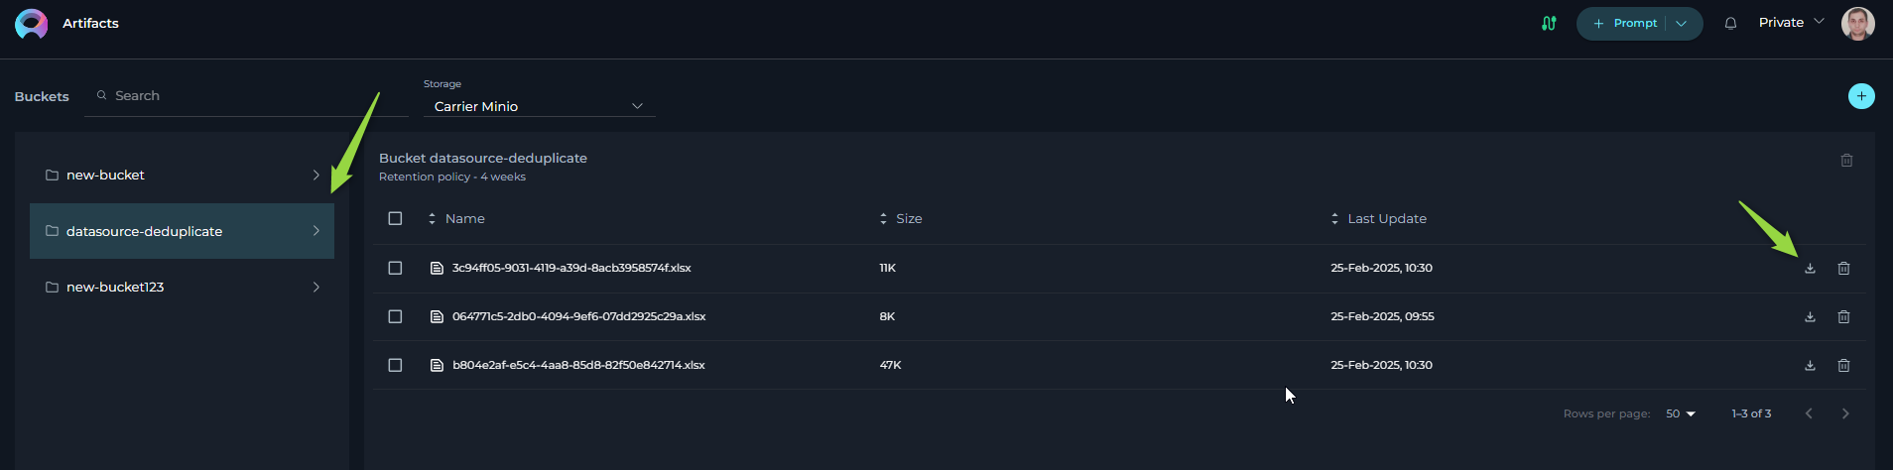Check the box for 064771c5 xlsx file
The height and width of the screenshot is (470, 1893).
tap(395, 317)
